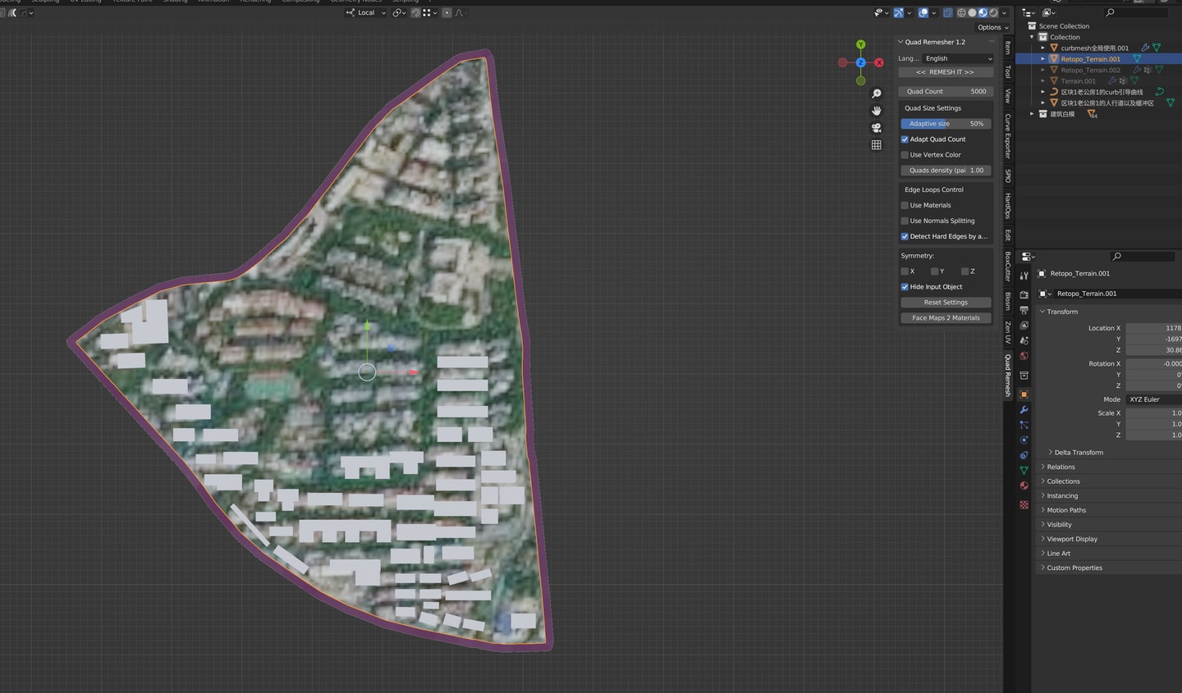Uncheck Hide Input Object checkbox
The image size is (1182, 693).
click(905, 287)
